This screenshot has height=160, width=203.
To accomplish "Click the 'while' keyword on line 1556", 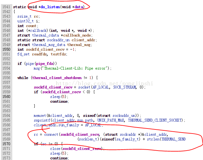I will pos(23,78).
